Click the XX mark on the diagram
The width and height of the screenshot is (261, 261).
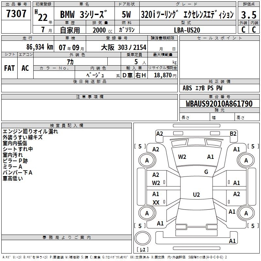(156, 202)
